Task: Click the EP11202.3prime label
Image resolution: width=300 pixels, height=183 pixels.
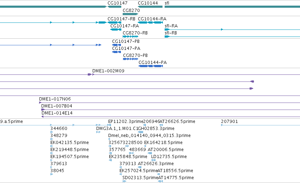Action: [x=126, y=122]
